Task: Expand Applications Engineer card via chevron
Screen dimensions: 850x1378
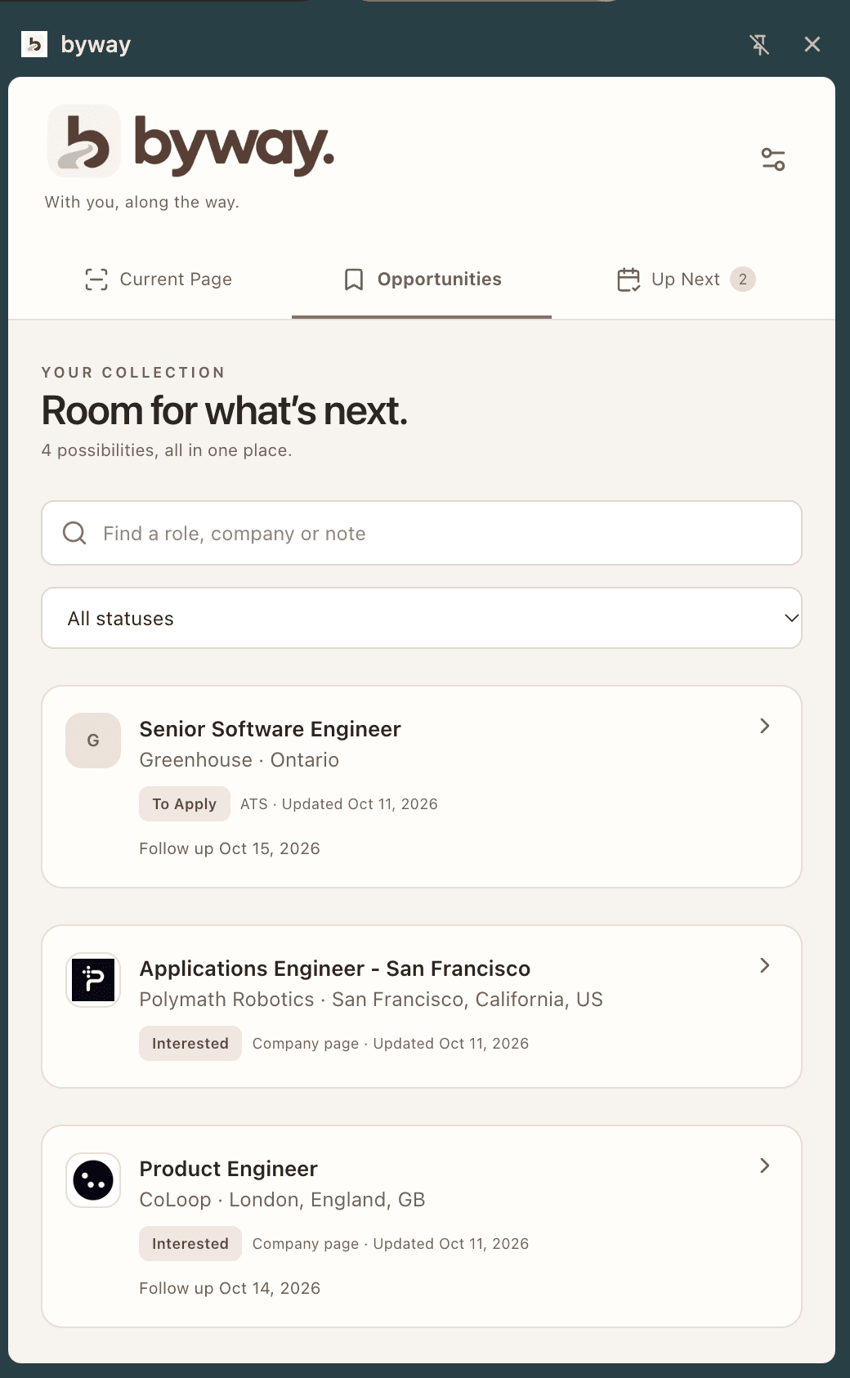Action: [x=764, y=965]
